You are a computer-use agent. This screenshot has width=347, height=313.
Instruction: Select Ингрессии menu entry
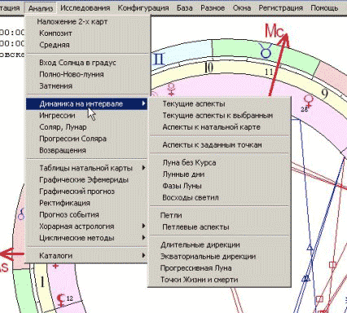[87, 116]
